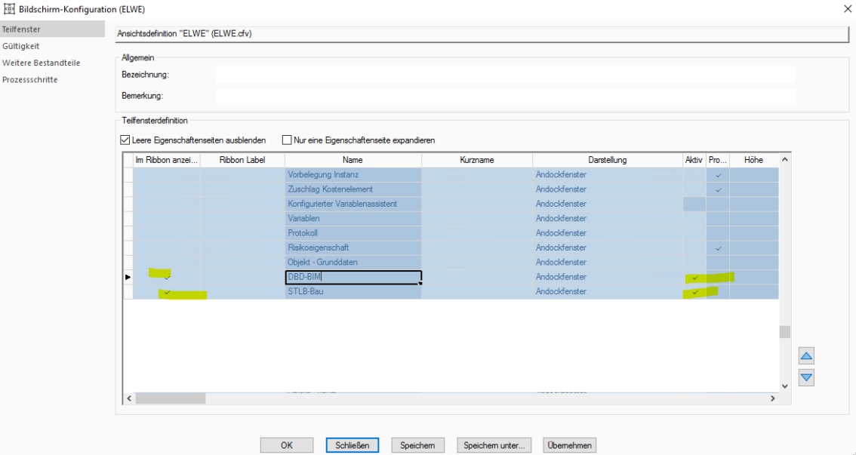Click the blue move-down arrow button
Screen dimensions: 856x455
coord(806,377)
